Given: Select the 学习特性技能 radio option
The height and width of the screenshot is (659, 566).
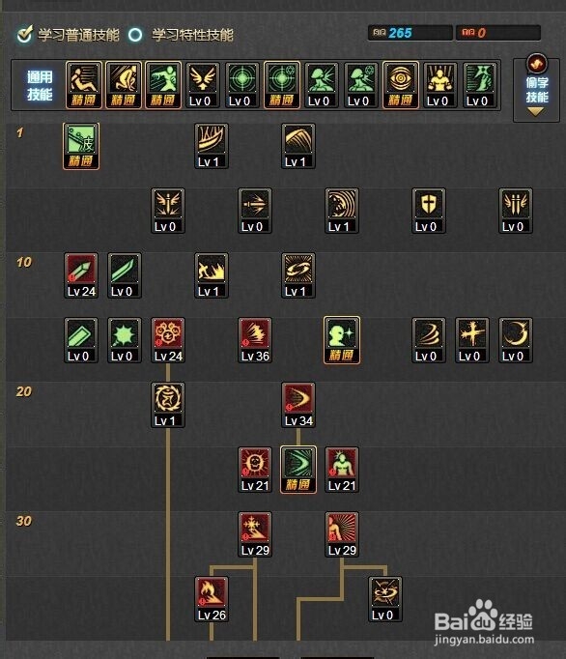Looking at the screenshot, I should (135, 35).
